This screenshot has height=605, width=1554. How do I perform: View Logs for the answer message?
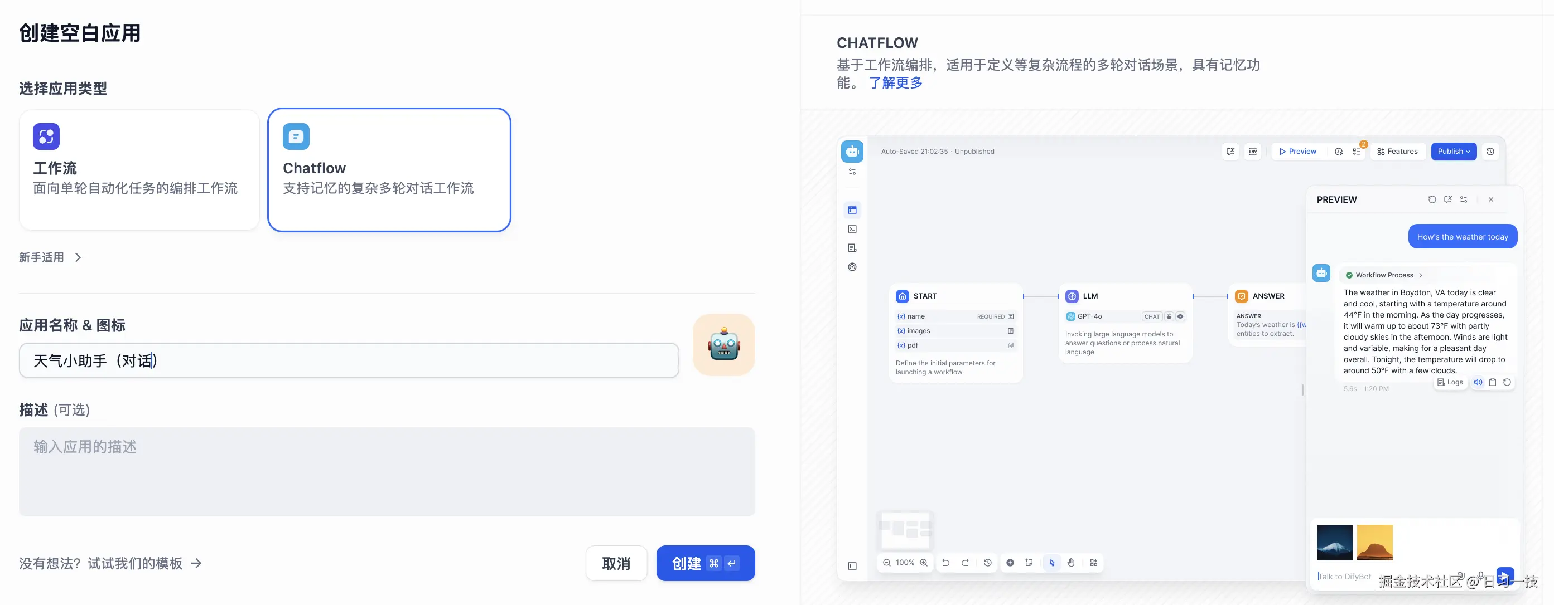click(x=1450, y=382)
